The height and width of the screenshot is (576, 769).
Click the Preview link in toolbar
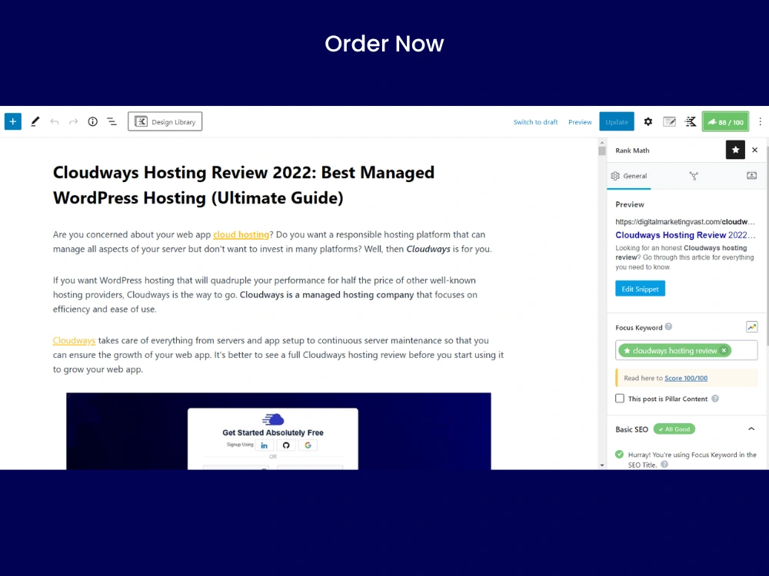580,122
